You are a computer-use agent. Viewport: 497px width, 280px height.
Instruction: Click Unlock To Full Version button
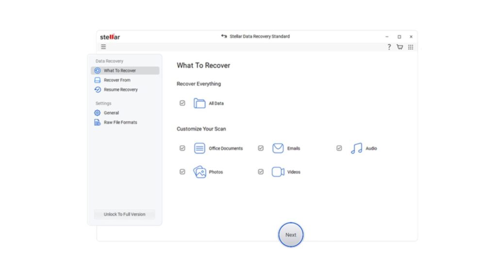(x=125, y=214)
